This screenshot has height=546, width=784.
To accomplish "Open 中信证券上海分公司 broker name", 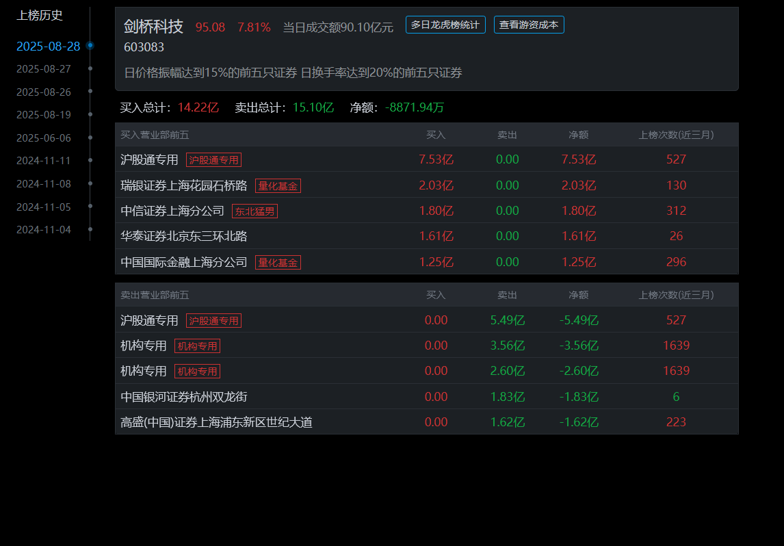I will pyautogui.click(x=172, y=211).
